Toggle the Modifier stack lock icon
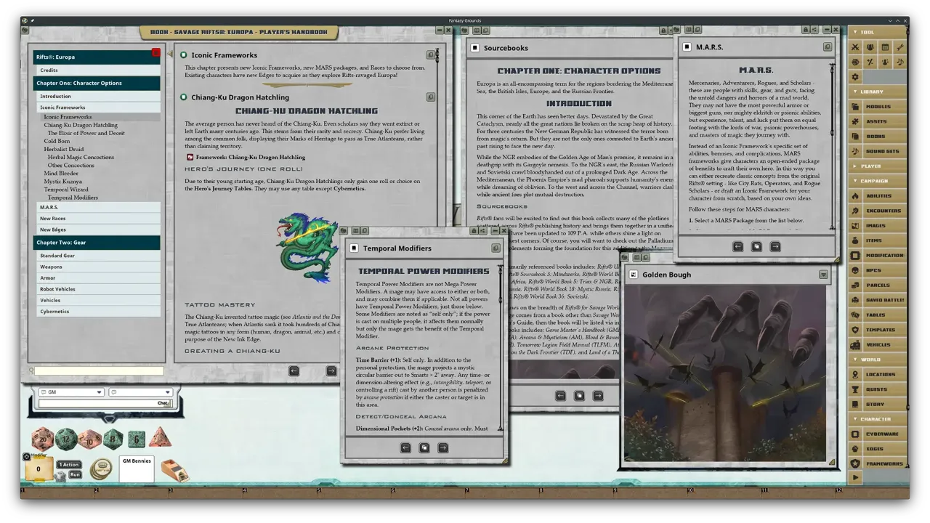This screenshot has height=523, width=930. [x=27, y=457]
